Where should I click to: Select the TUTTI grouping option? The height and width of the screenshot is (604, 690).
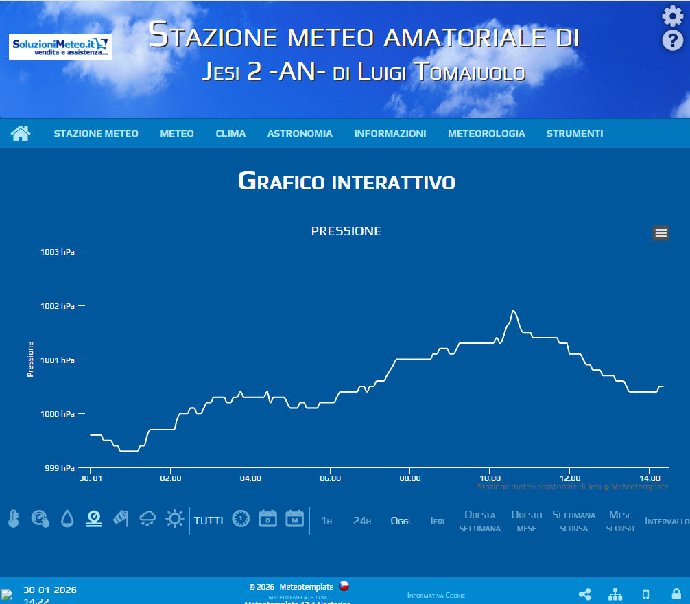pyautogui.click(x=209, y=520)
